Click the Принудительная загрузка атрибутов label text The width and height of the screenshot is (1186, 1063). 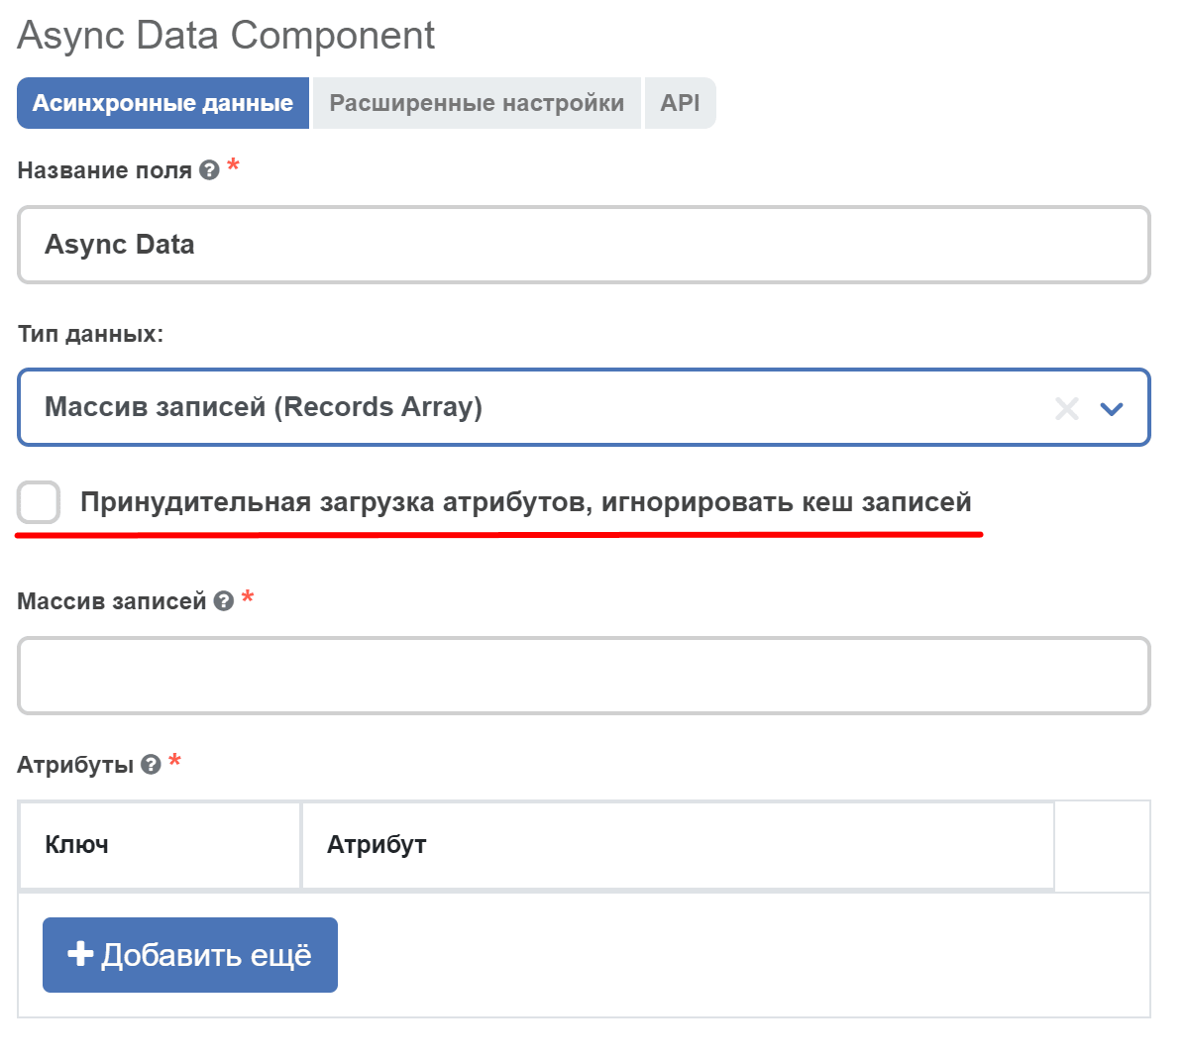pos(526,502)
